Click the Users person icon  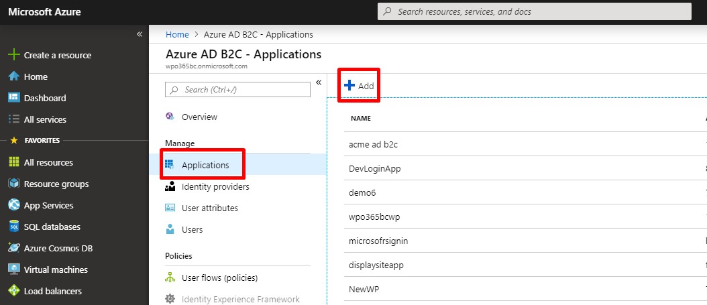coord(170,229)
